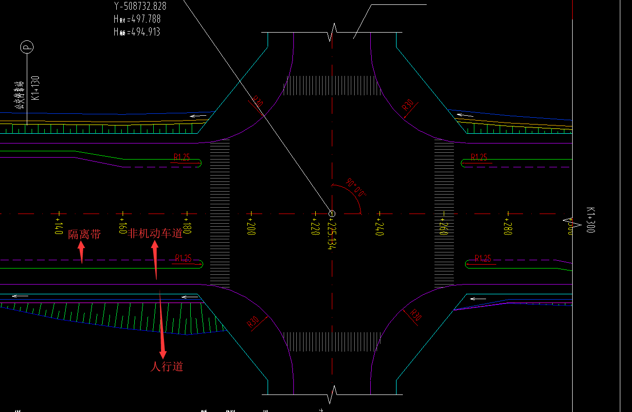Click the 隔离带 red annotation label

[x=84, y=234]
